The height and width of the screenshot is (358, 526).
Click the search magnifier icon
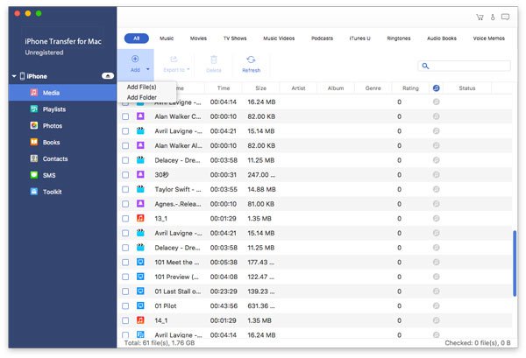[x=425, y=66]
